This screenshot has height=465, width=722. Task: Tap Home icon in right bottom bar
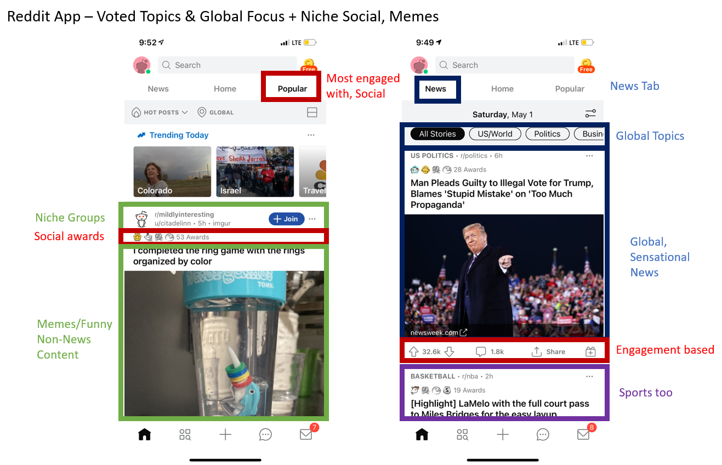[422, 435]
